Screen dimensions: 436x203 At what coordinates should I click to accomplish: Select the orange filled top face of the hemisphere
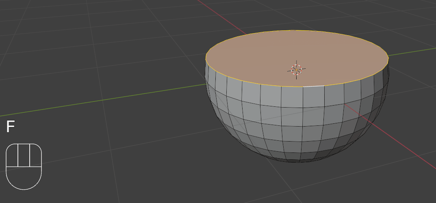[260, 57]
